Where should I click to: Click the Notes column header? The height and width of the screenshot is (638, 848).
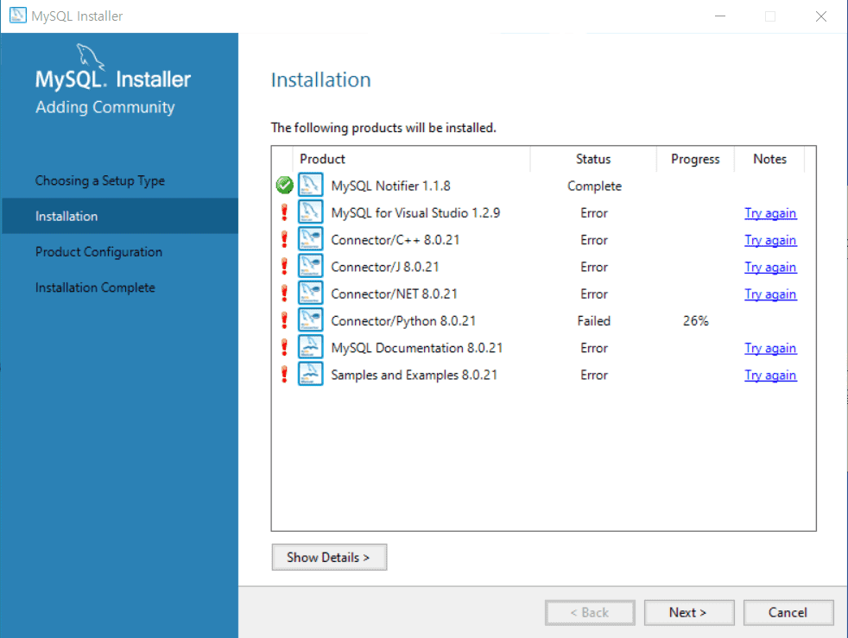769,159
